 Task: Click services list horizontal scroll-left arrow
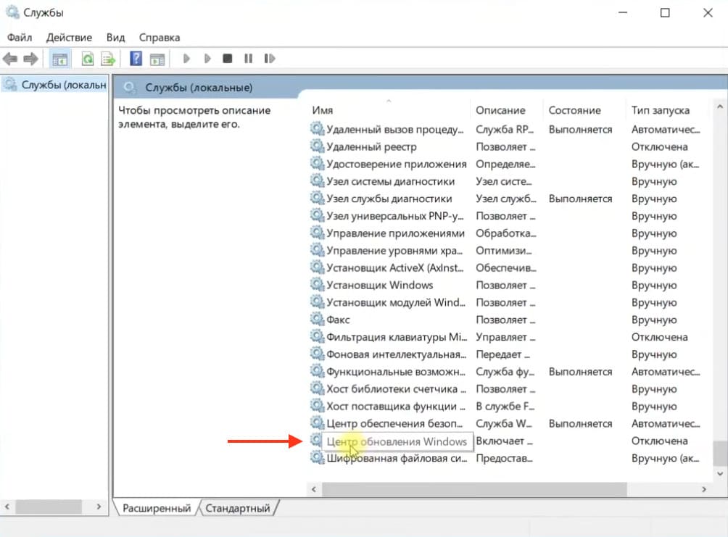tap(314, 489)
